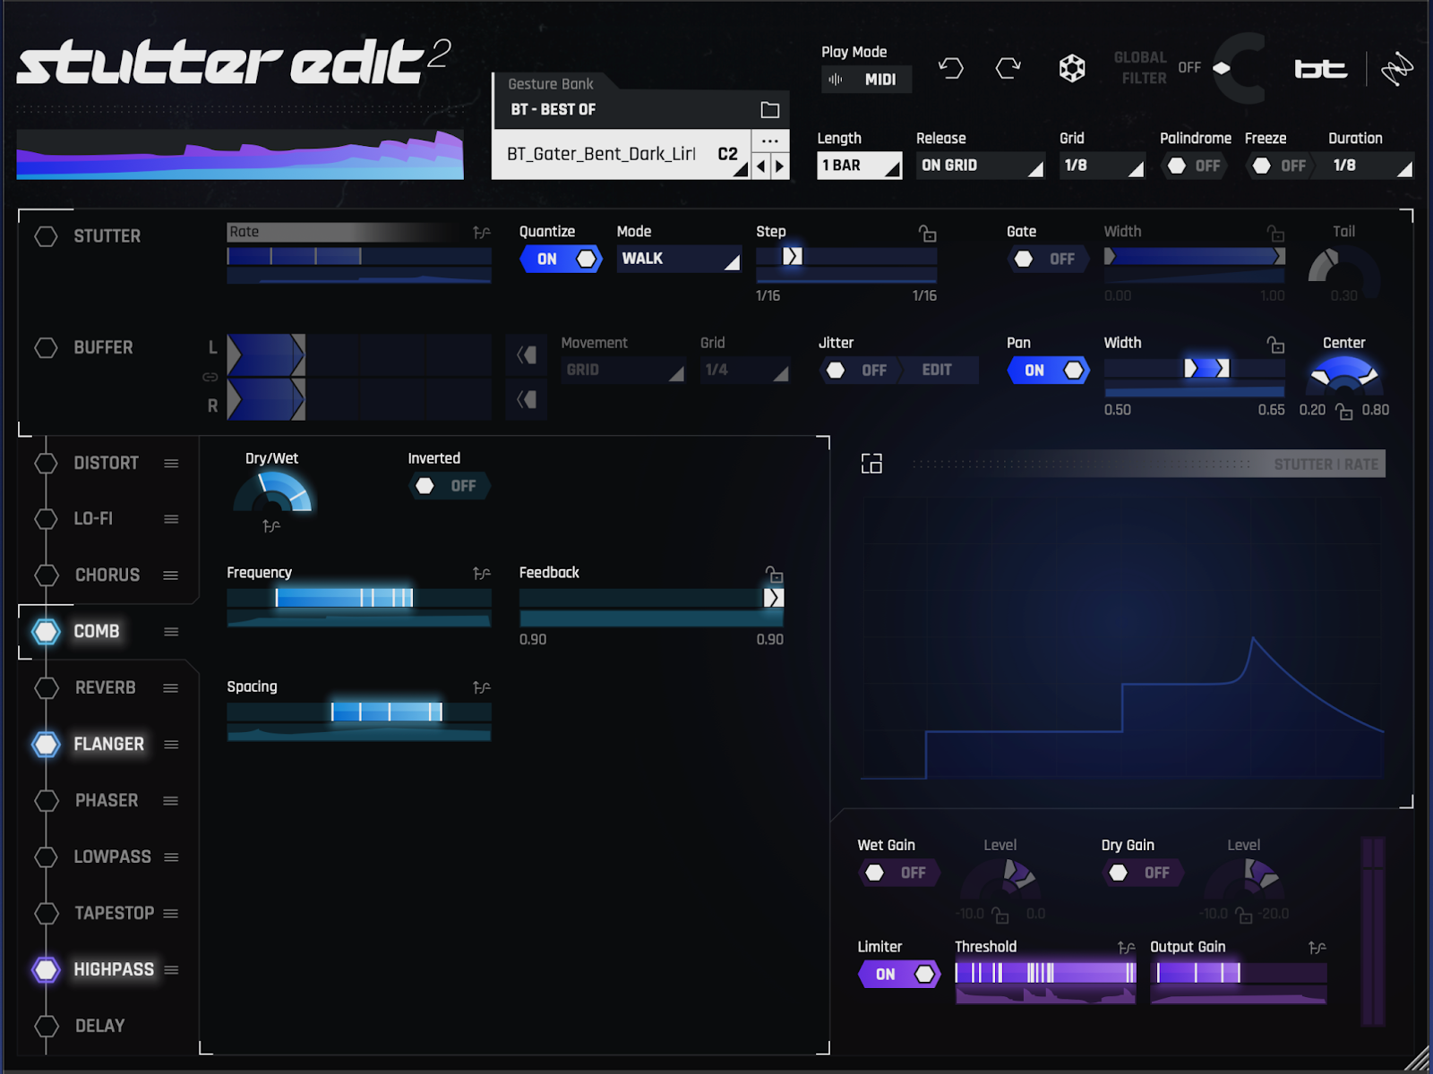Open the gesture options ellipsis menu
The width and height of the screenshot is (1433, 1074).
coord(770,141)
